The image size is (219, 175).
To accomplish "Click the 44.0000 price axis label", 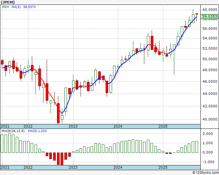I will point(210,94).
